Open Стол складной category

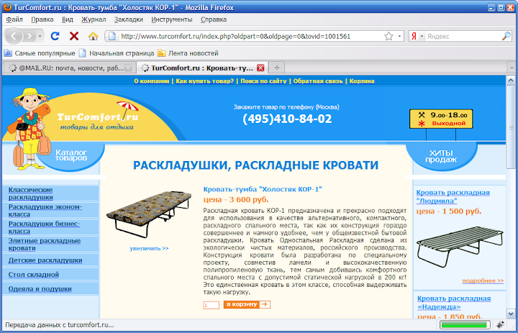[34, 275]
